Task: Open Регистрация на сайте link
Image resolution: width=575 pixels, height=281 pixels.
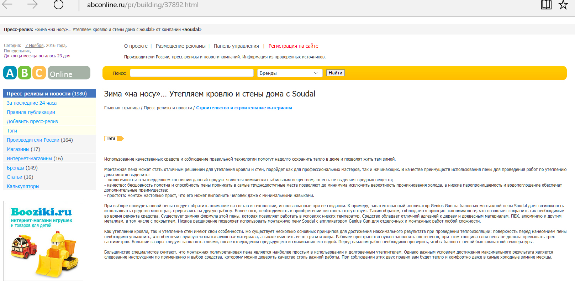Action: click(x=294, y=46)
